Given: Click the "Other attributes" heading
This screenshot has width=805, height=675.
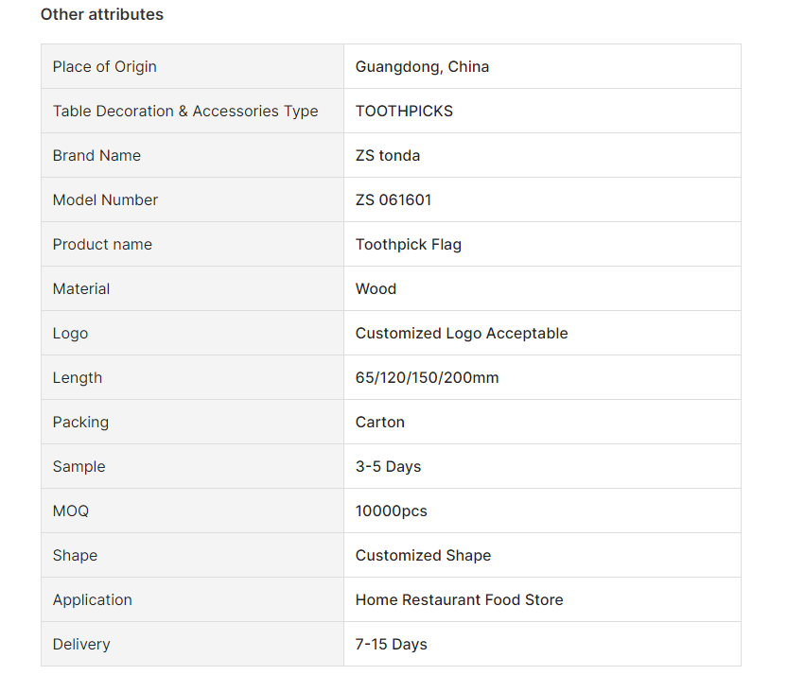Looking at the screenshot, I should pos(101,14).
